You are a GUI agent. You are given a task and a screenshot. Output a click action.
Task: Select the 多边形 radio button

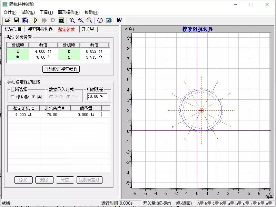click(13, 97)
